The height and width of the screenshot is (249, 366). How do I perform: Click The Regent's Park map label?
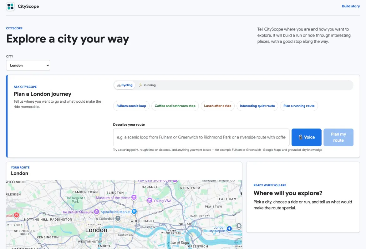click(x=75, y=200)
